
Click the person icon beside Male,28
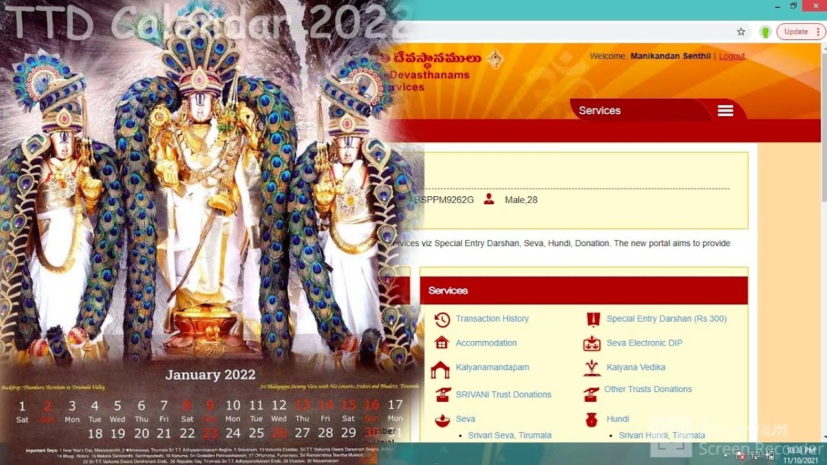[489, 200]
